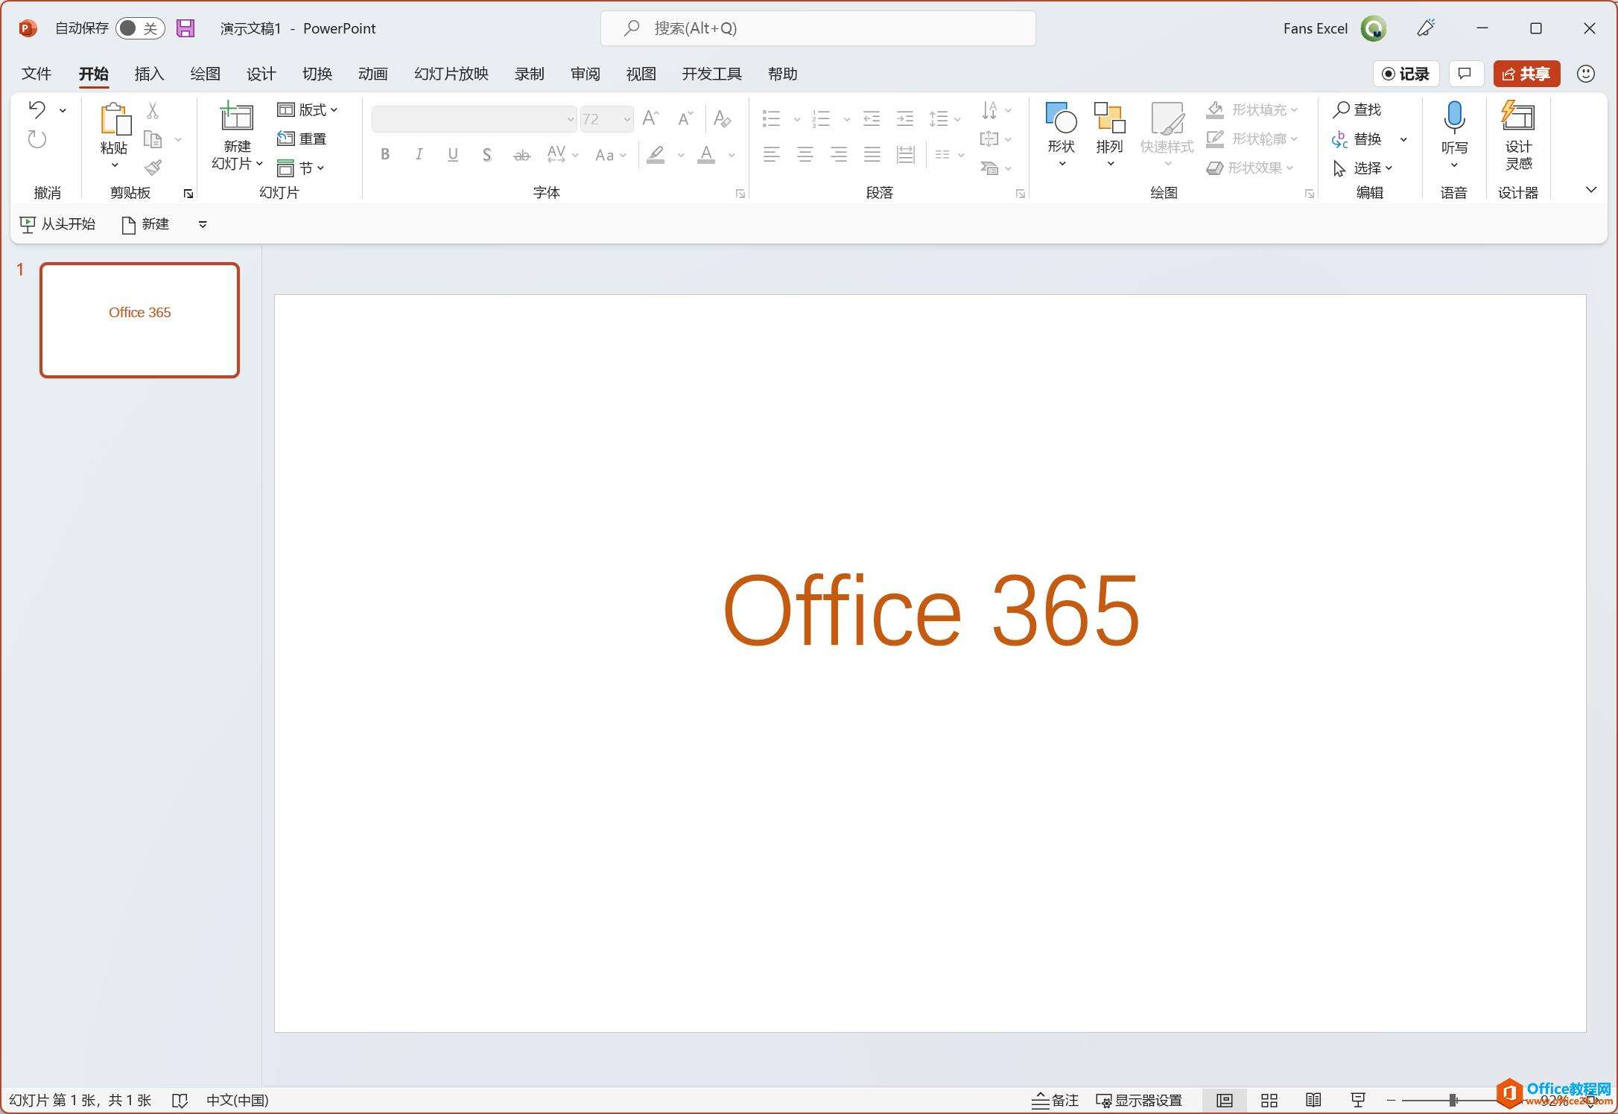The width and height of the screenshot is (1618, 1114).
Task: Select slide 1 thumbnail
Action: pyautogui.click(x=139, y=320)
